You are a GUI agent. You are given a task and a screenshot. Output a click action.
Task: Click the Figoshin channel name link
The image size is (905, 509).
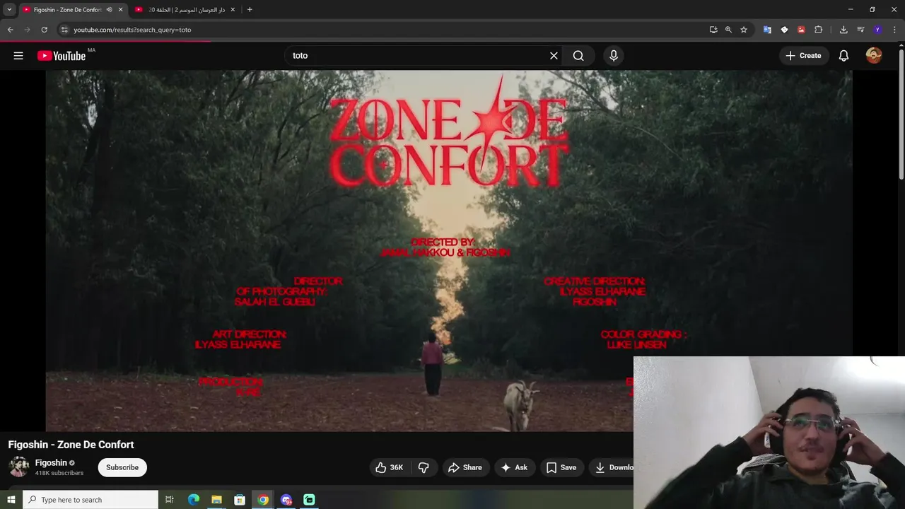51,463
